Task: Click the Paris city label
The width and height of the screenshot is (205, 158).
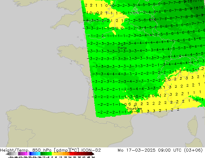Action: (122, 48)
